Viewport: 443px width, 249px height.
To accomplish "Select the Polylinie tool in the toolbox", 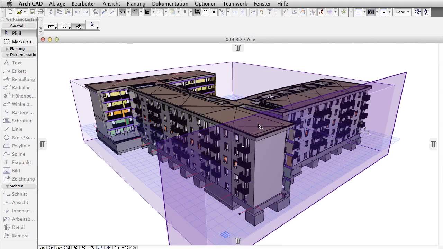I will click(19, 146).
